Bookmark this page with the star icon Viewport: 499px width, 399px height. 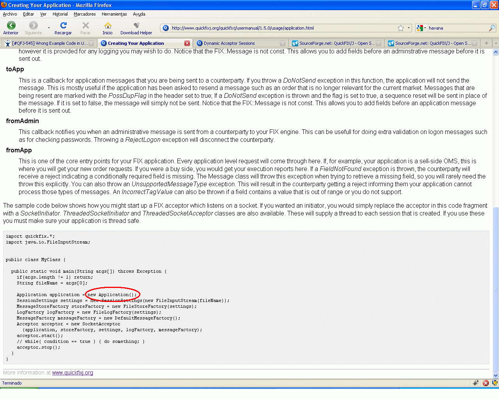click(x=401, y=28)
